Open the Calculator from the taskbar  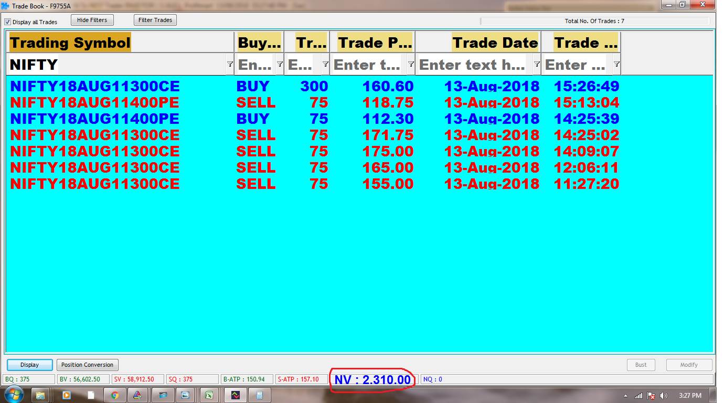[x=260, y=395]
